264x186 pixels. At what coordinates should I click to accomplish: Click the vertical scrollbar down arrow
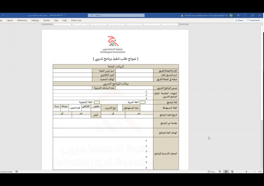pyautogui.click(x=262, y=168)
